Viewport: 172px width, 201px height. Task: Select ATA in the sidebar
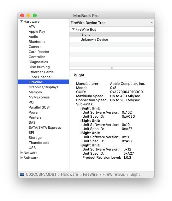[32, 27]
